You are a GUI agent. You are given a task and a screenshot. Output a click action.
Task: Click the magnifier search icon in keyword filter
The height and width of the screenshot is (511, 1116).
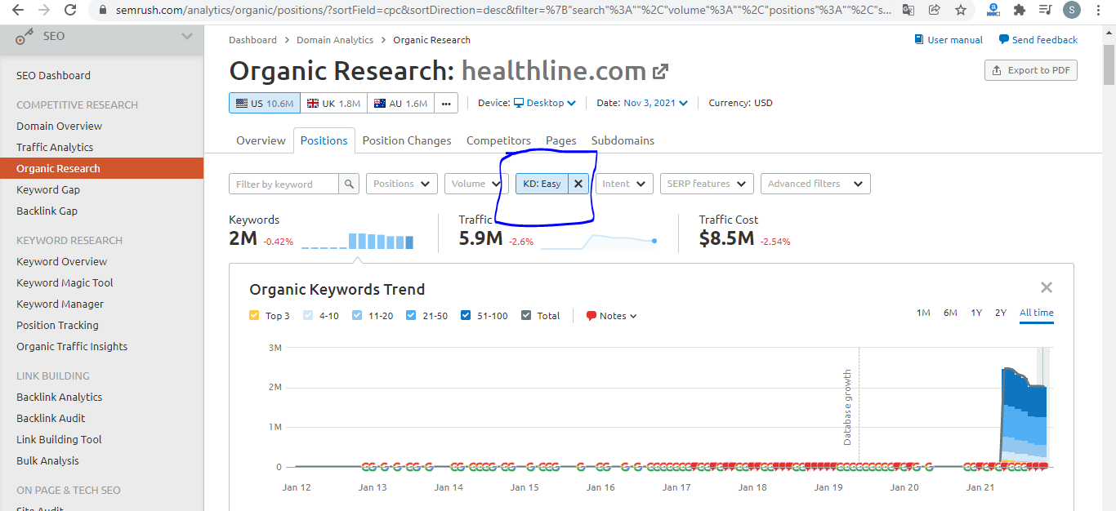(349, 184)
